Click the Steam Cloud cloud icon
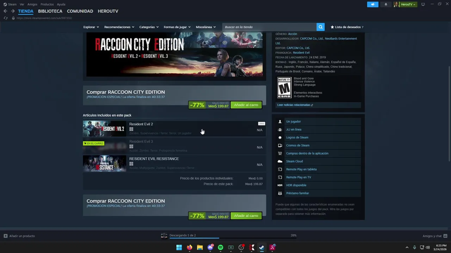This screenshot has height=253, width=451. tap(280, 161)
